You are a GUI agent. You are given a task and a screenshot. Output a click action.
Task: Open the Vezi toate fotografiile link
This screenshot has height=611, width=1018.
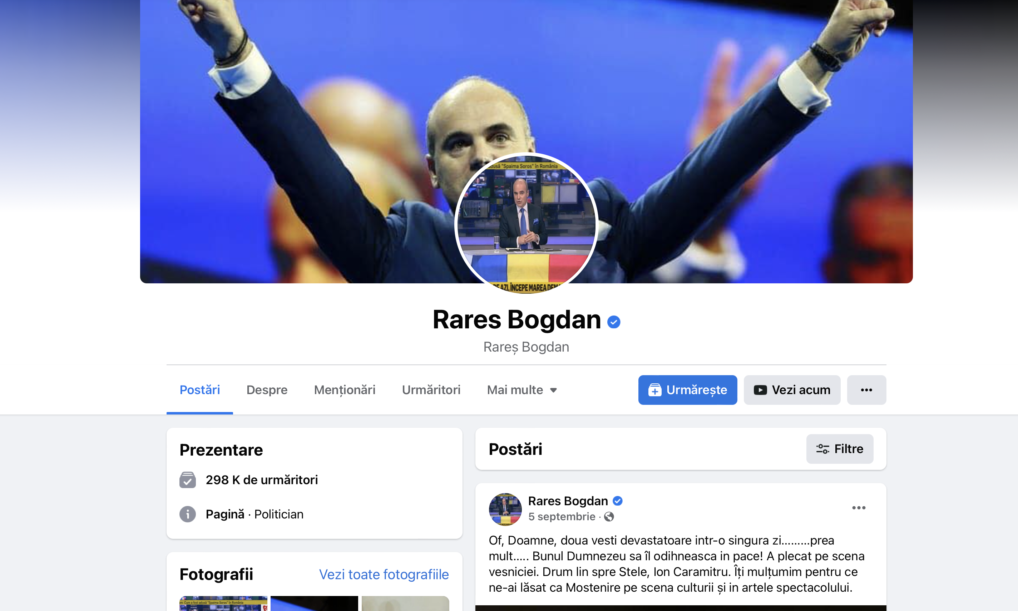click(384, 574)
